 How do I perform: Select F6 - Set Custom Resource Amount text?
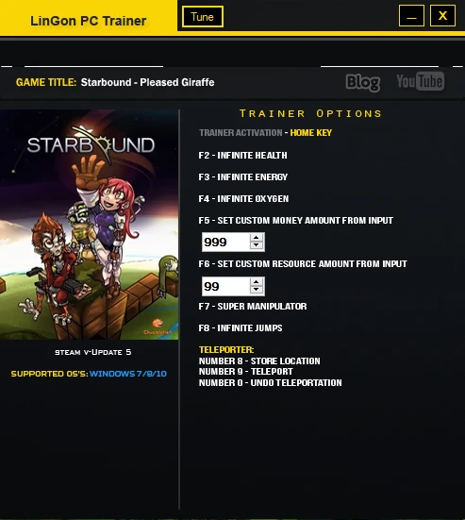tap(303, 264)
